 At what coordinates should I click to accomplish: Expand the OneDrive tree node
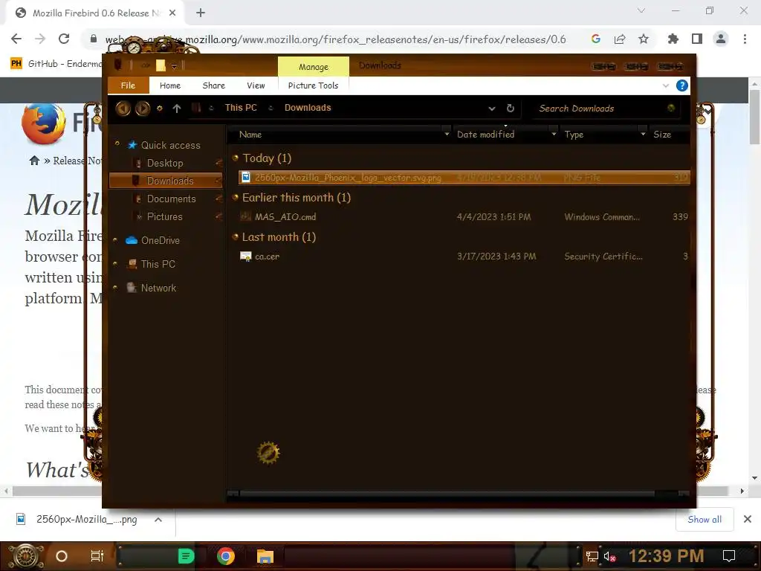pyautogui.click(x=115, y=240)
